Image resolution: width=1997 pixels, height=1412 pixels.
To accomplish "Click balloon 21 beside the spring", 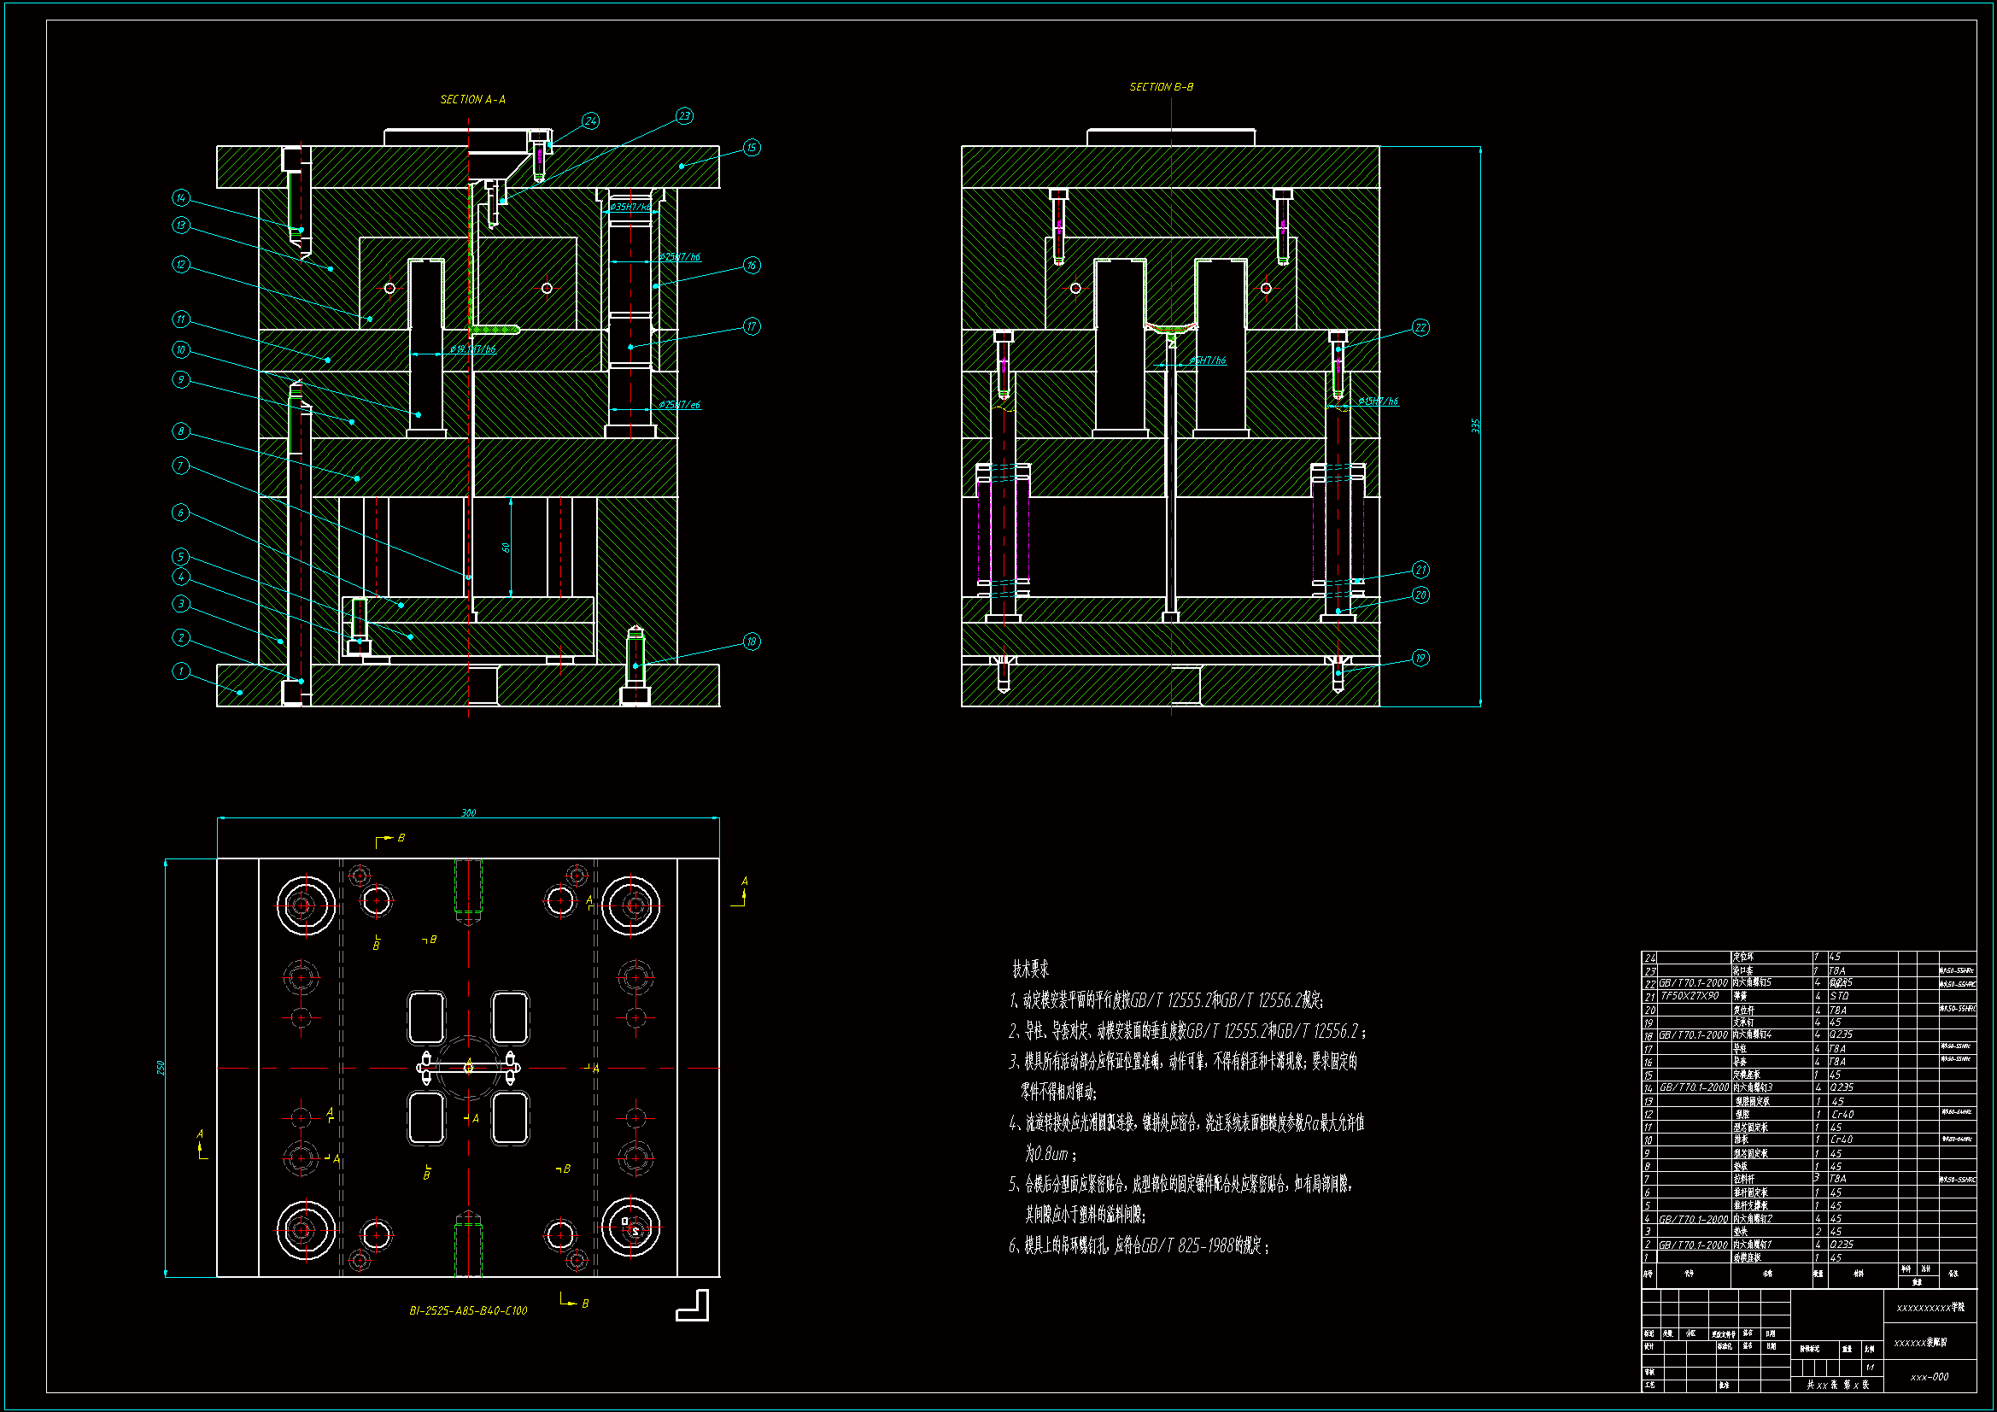I will pos(1420,570).
